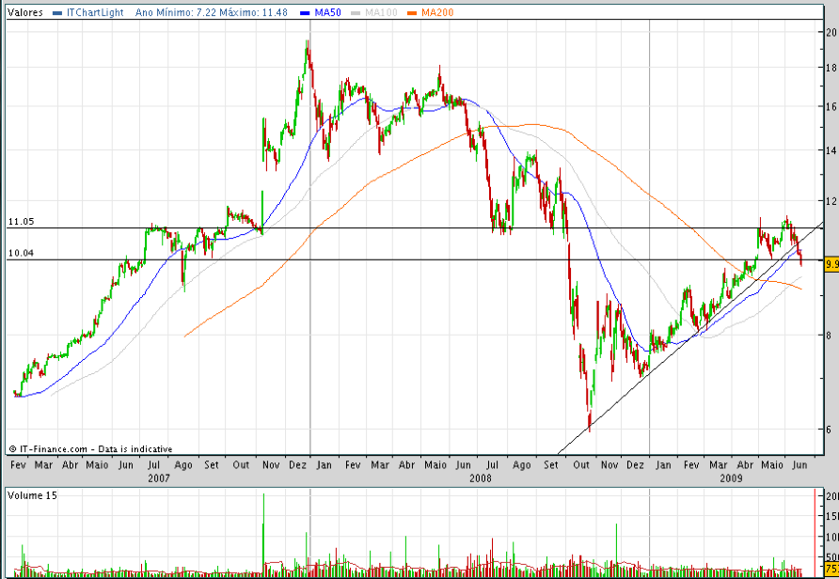Screen dimensions: 839x579
Task: Click the Dez month label of 2007
Action: (x=298, y=465)
